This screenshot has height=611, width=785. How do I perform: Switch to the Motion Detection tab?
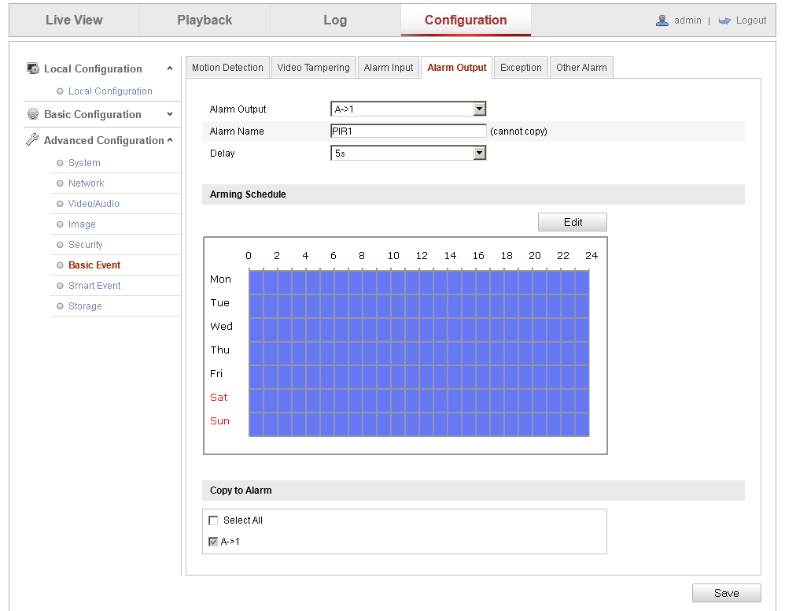(227, 68)
